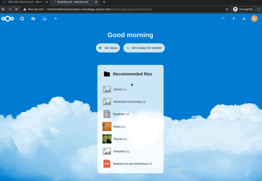
Task: Open the notifications bell icon
Action: (x=234, y=19)
